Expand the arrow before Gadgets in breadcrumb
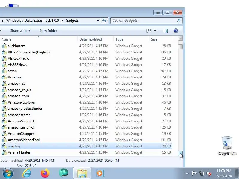 (62, 21)
